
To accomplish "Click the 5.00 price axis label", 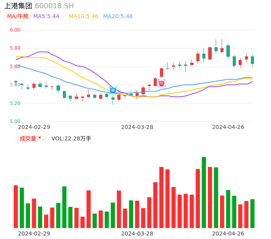I will point(15,121).
